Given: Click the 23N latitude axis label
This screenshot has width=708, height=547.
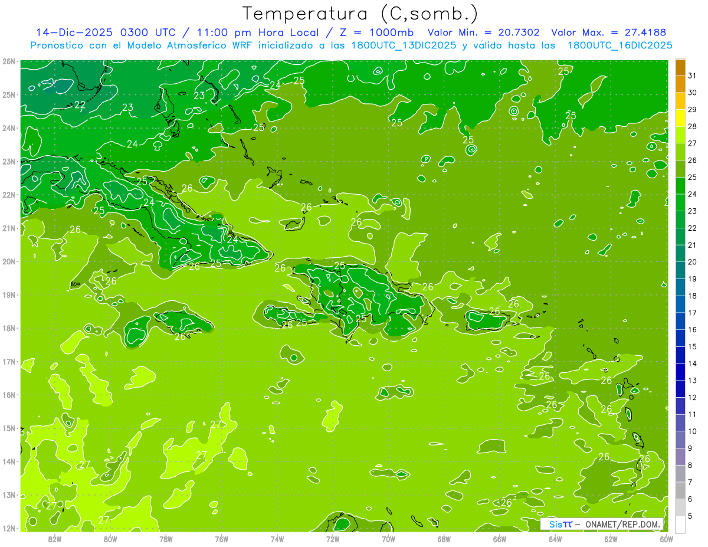Looking at the screenshot, I should click(8, 162).
